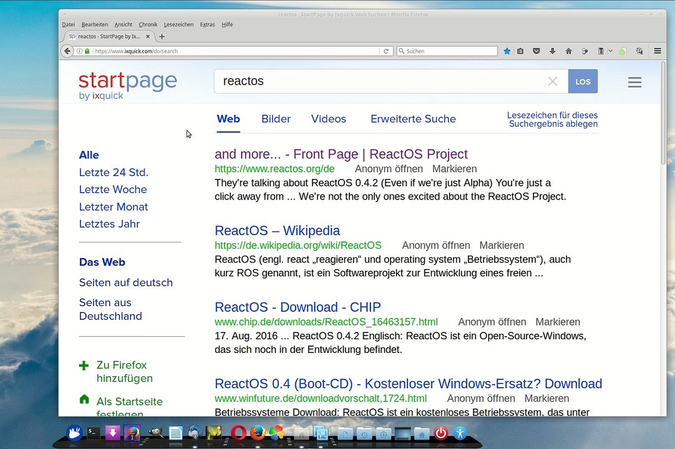Click Zu Firefox hinzufügen
The height and width of the screenshot is (449, 675).
[x=124, y=372]
